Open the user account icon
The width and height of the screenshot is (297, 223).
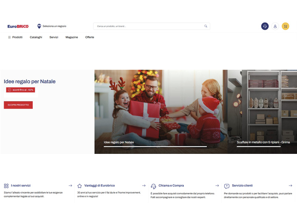click(275, 26)
